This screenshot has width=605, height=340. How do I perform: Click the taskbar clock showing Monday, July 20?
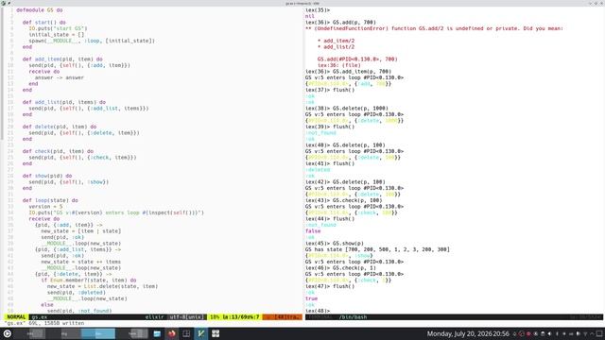point(468,333)
